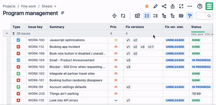216x105 pixels.
Task: Open issue WORK-110 link
Action: [x=36, y=100]
